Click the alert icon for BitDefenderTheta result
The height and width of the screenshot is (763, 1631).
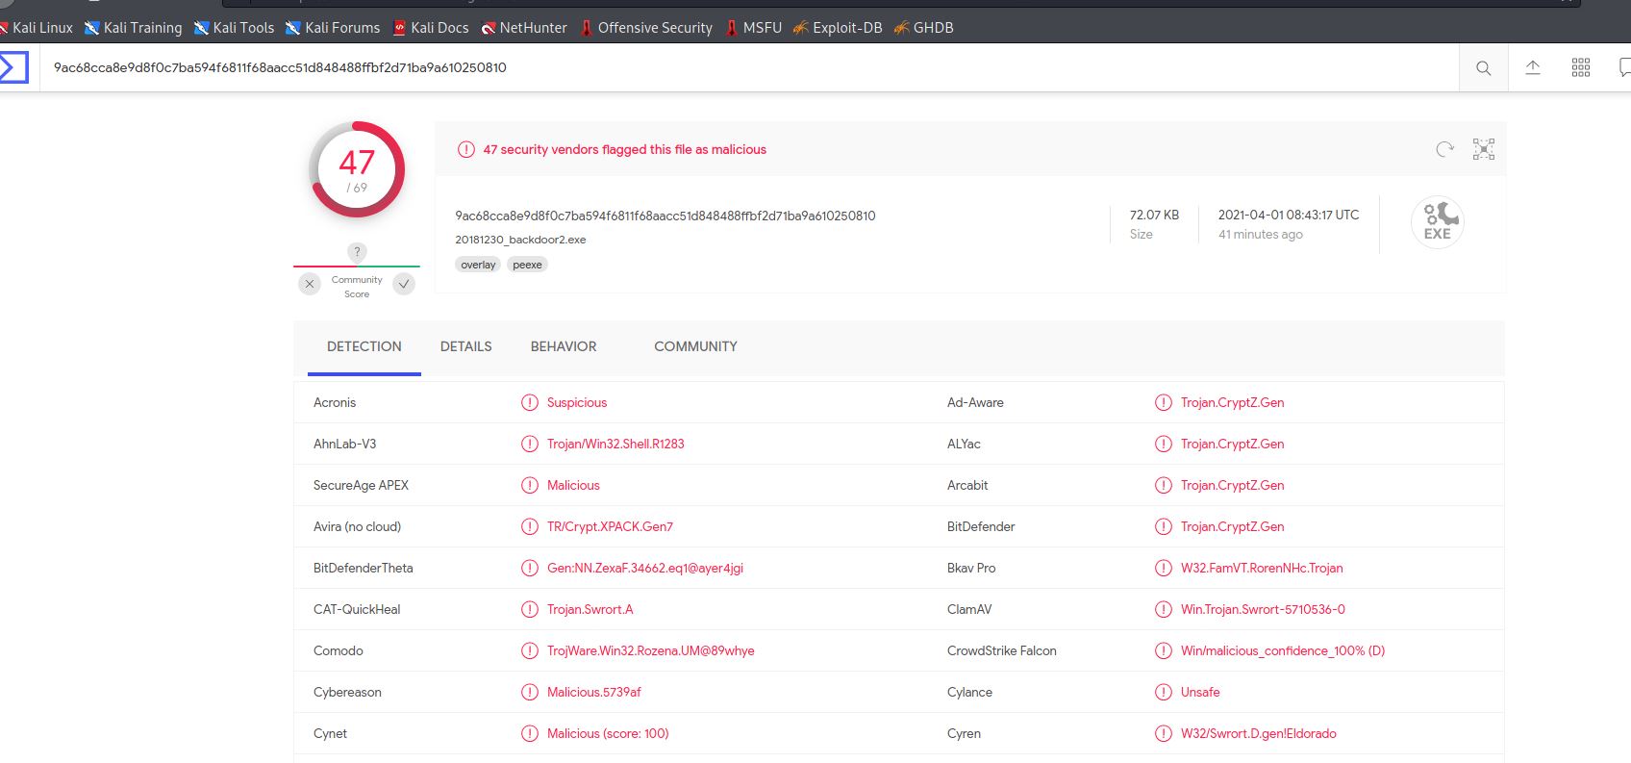530,569
